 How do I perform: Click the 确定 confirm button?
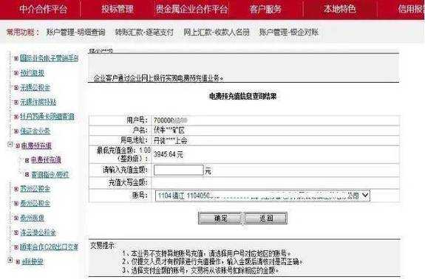point(220,218)
